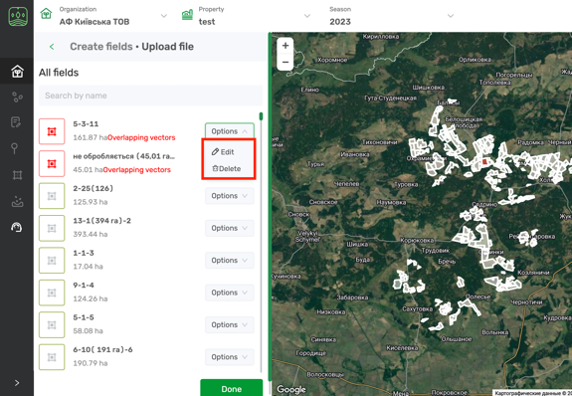Image resolution: width=572 pixels, height=396 pixels.
Task: Go back using the green arrow
Action: pyautogui.click(x=52, y=47)
